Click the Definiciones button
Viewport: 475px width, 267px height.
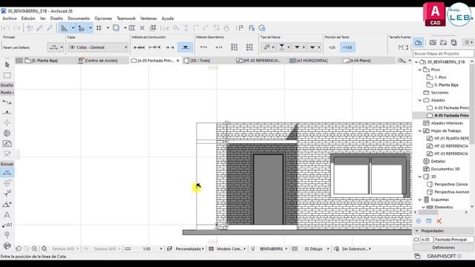click(444, 248)
